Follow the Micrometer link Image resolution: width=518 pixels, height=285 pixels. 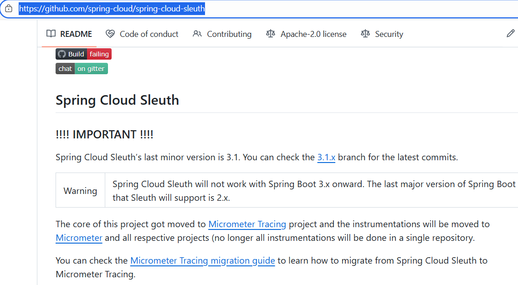pos(79,238)
